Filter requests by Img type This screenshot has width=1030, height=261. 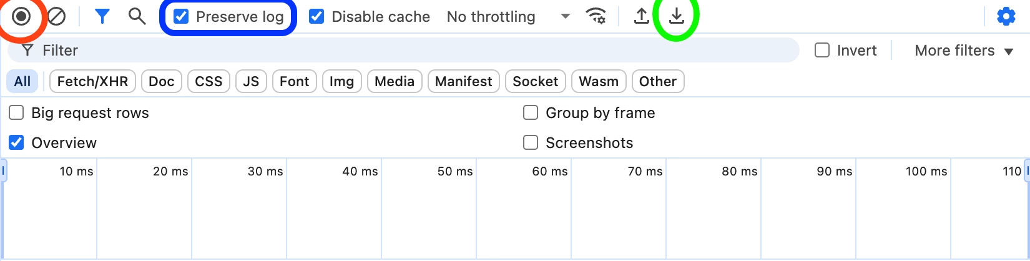341,81
